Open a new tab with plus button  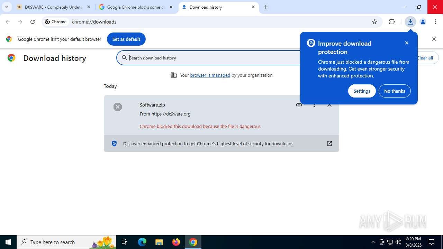(266, 7)
